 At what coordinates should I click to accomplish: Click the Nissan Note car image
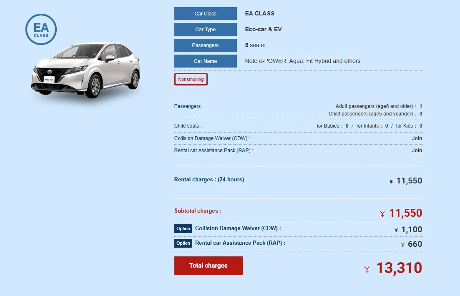(x=85, y=70)
